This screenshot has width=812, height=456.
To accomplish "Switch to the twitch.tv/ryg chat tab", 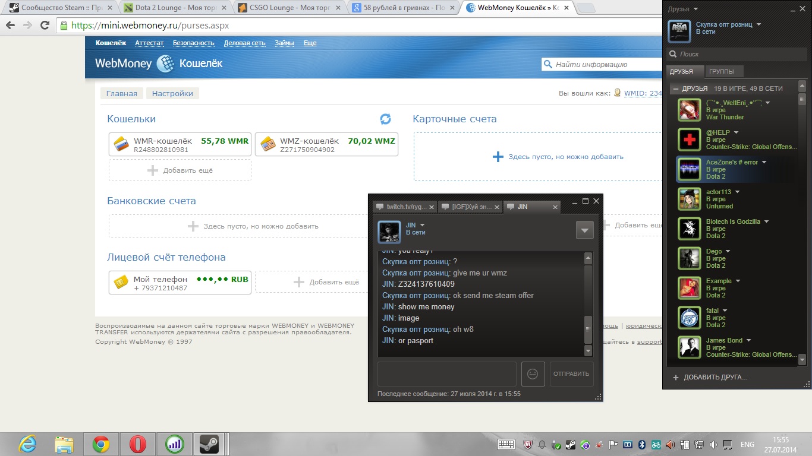I will coord(406,207).
